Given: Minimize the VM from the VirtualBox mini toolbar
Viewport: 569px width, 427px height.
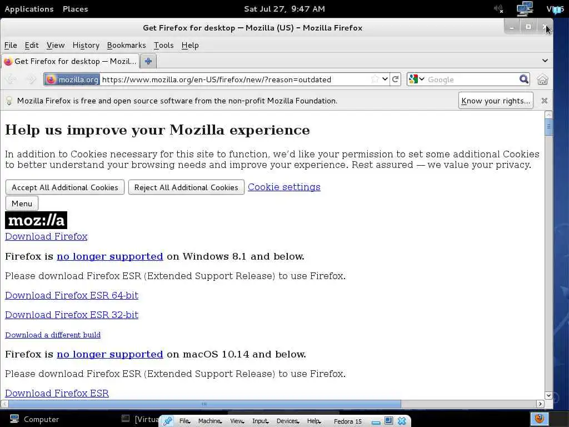Looking at the screenshot, I should point(376,421).
